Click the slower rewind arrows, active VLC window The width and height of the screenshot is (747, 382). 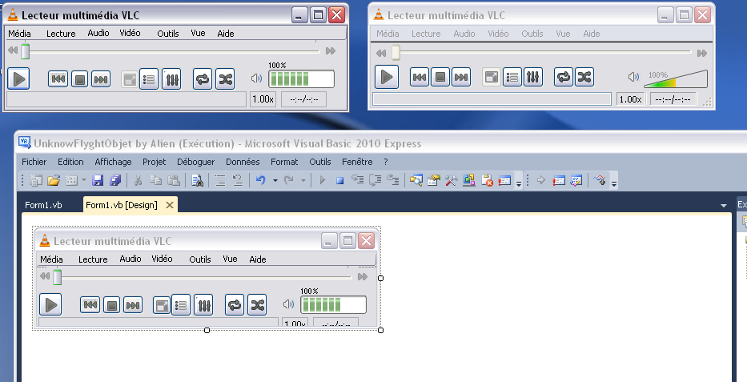[x=13, y=50]
